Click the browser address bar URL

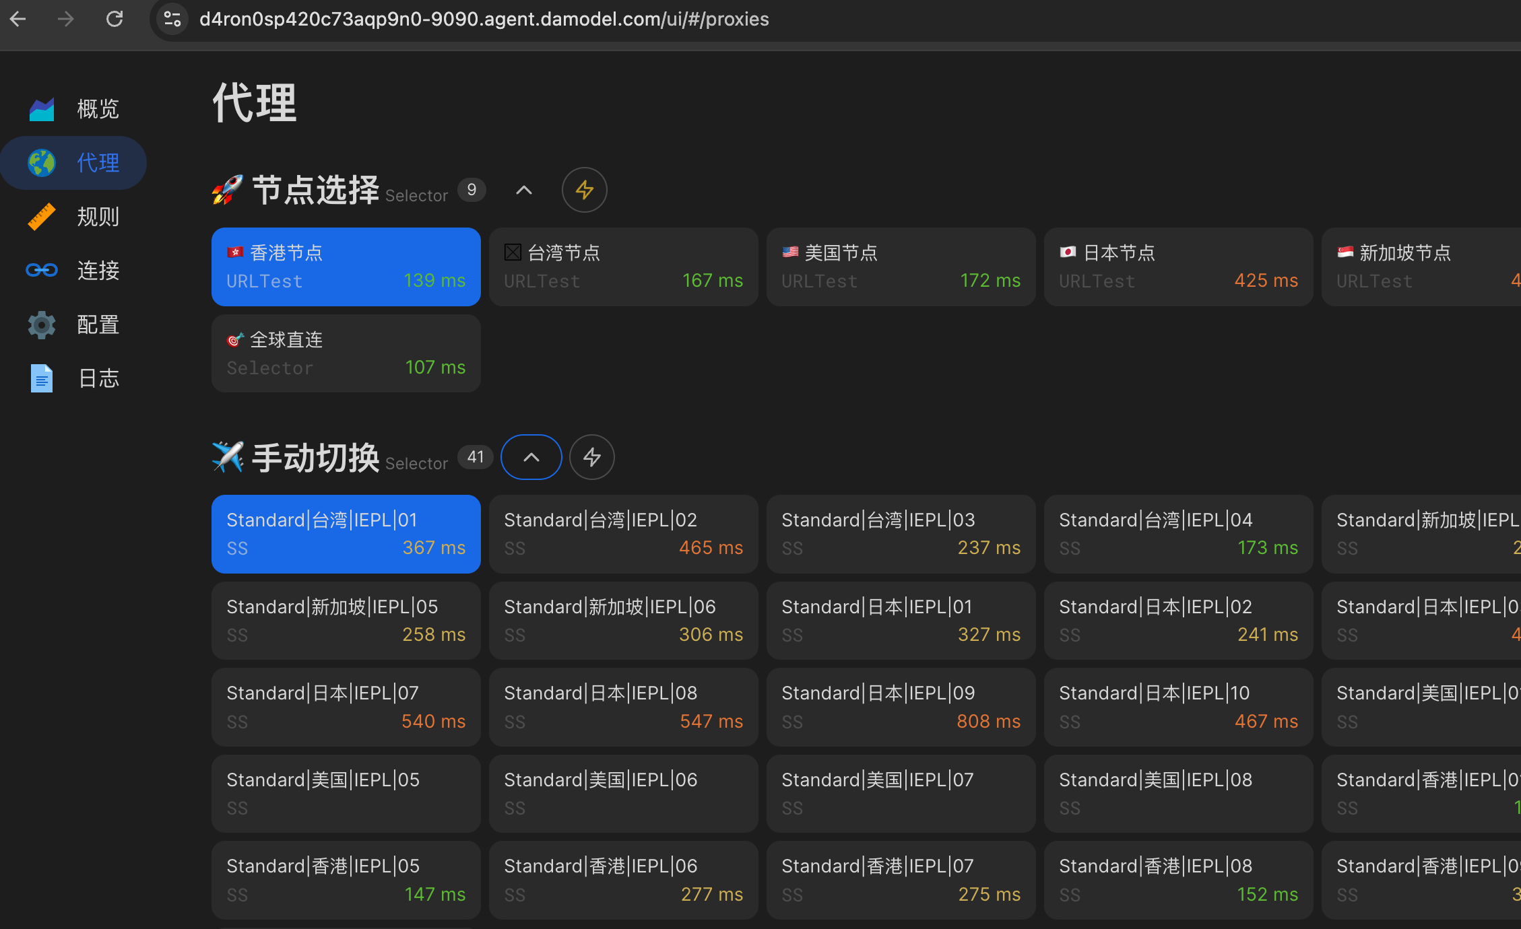tap(484, 19)
